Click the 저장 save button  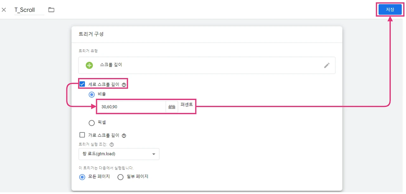(390, 10)
